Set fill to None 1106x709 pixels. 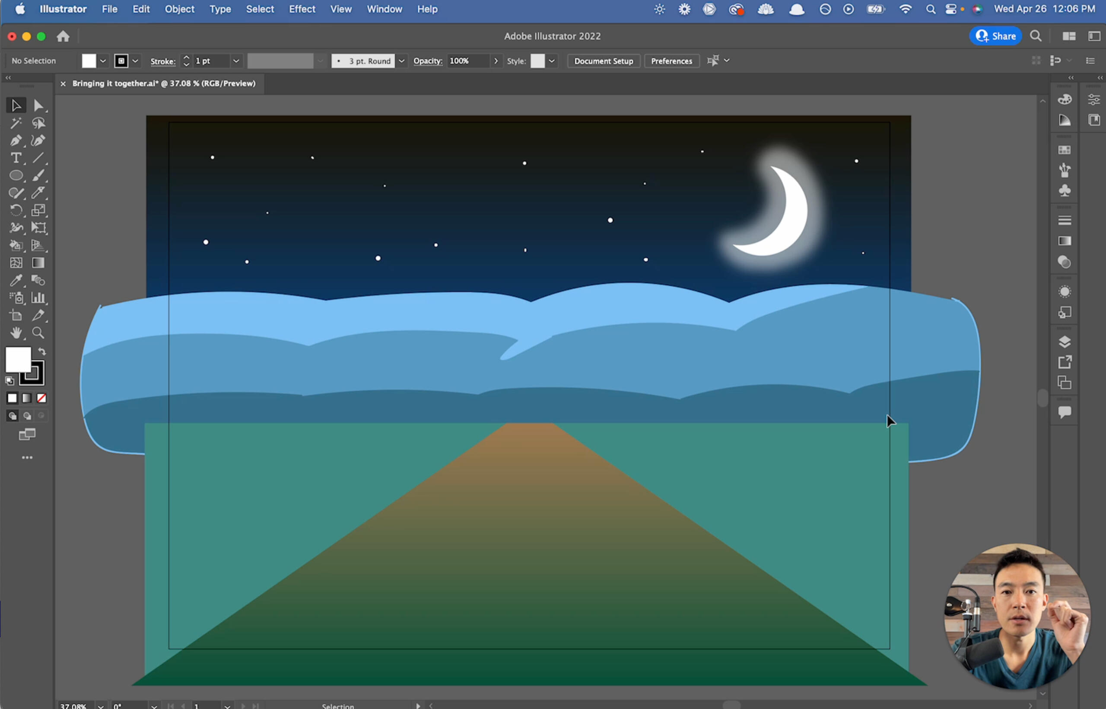[41, 398]
